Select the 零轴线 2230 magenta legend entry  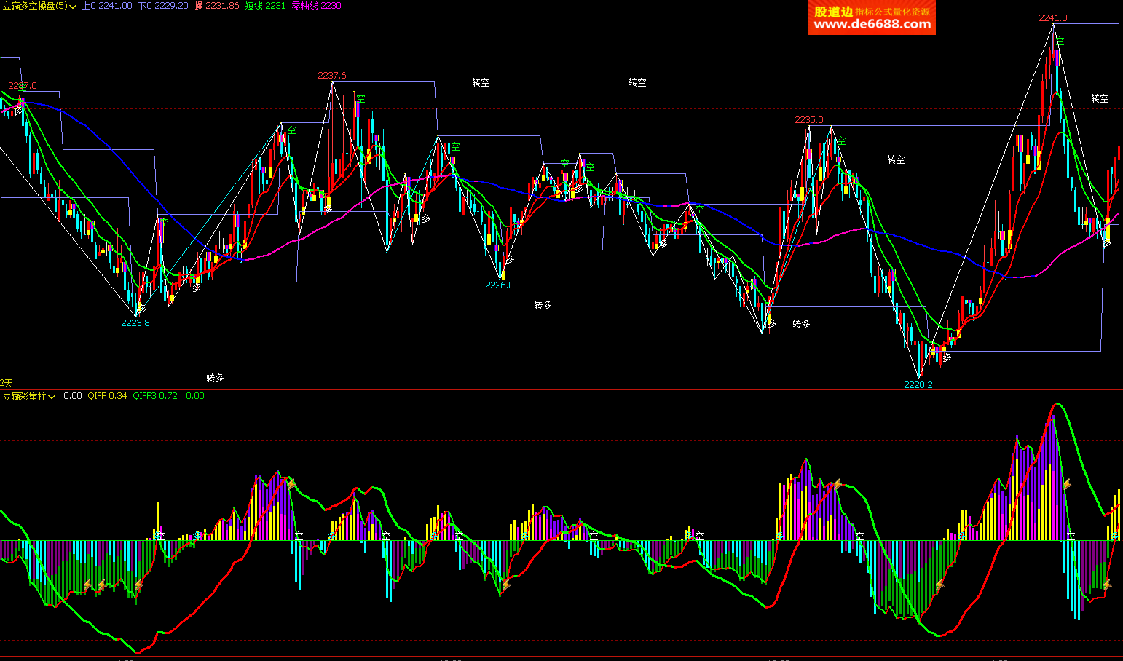pos(315,6)
